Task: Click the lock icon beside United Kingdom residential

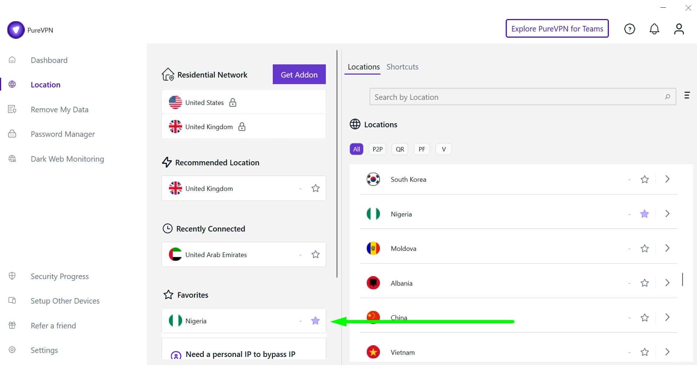Action: coord(242,127)
